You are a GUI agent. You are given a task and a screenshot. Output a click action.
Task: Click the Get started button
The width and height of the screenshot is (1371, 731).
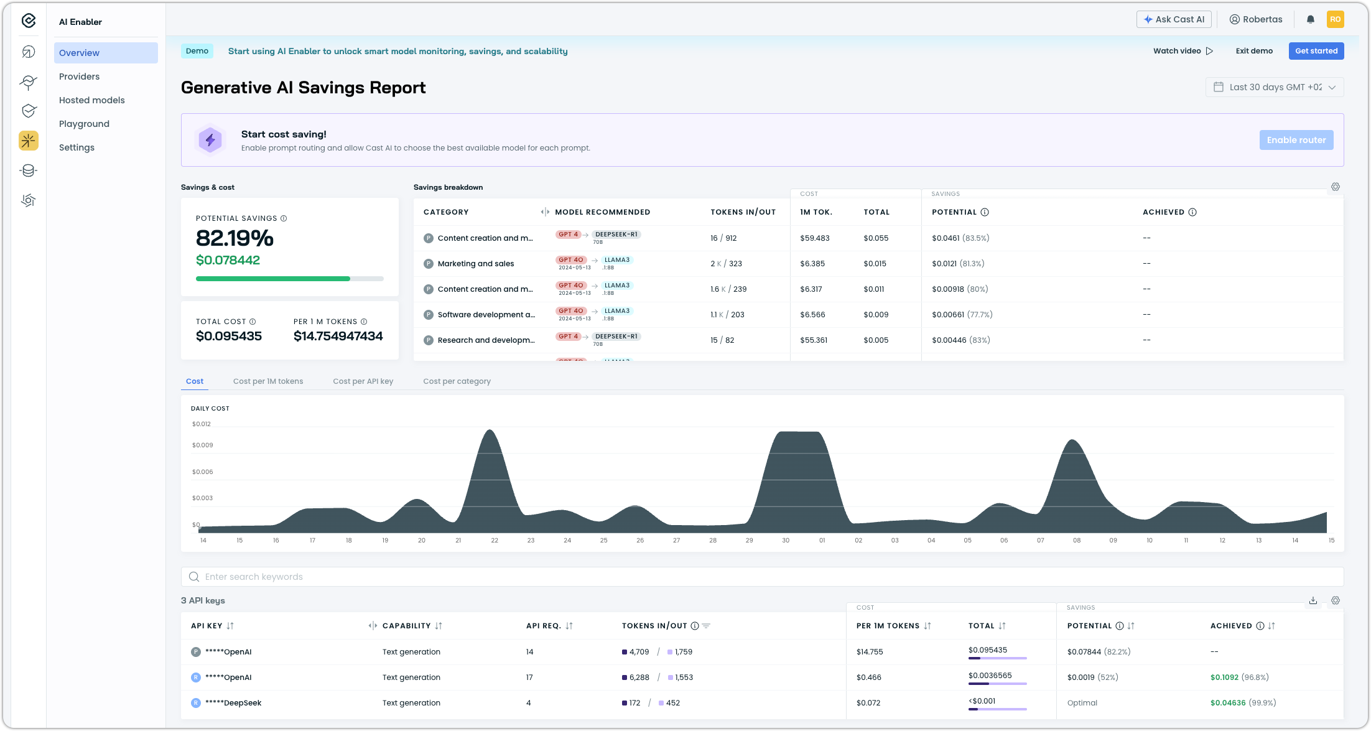tap(1316, 51)
